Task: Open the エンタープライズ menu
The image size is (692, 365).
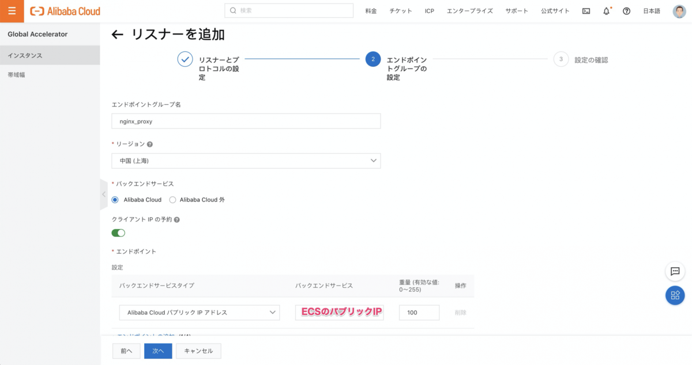Action: click(470, 11)
